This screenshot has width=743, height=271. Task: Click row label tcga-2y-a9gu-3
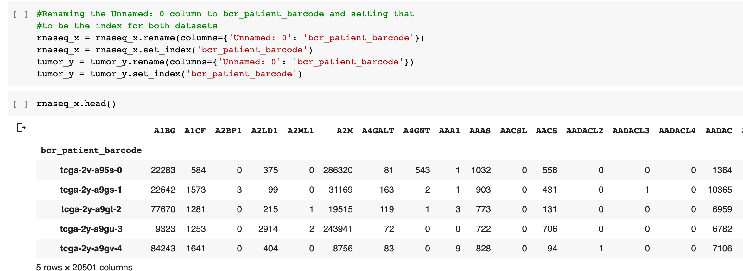91,229
